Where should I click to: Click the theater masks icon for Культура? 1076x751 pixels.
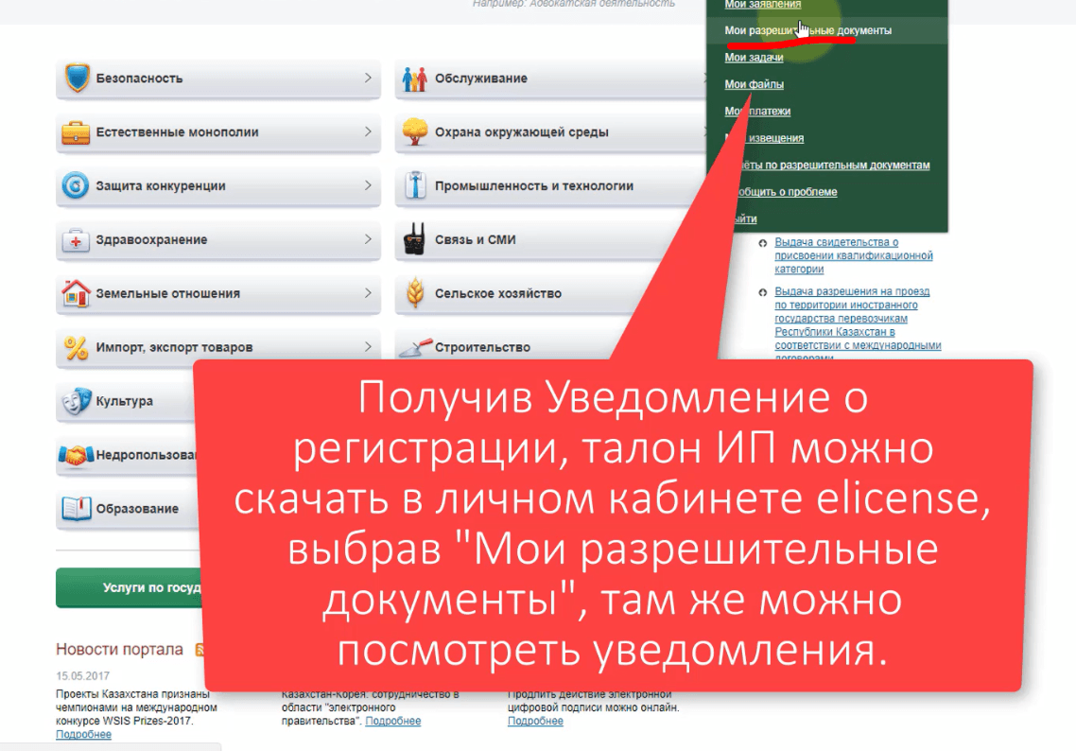point(76,401)
